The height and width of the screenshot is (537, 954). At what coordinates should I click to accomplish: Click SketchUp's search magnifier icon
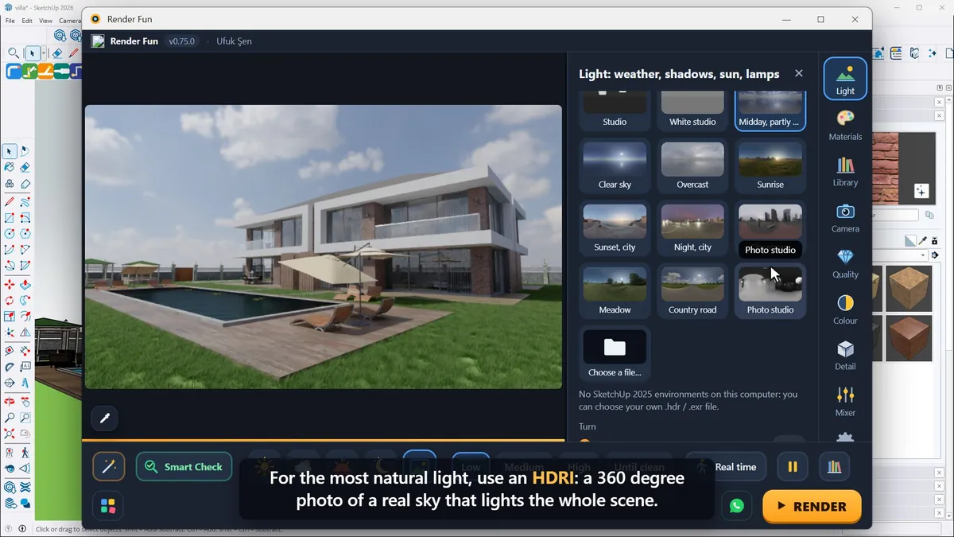[x=14, y=53]
